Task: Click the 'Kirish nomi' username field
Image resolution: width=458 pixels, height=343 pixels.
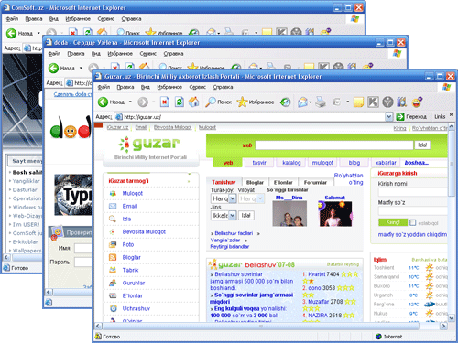Action: point(413,192)
